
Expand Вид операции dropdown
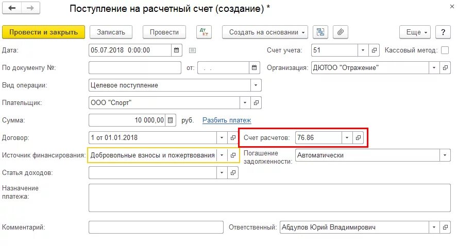[256, 85]
